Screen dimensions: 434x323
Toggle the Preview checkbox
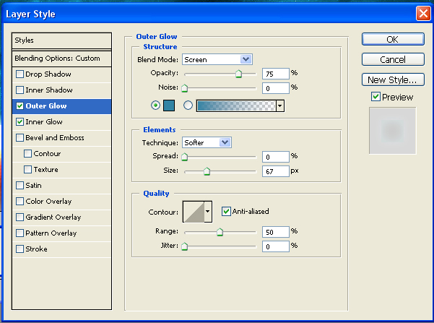tap(375, 97)
